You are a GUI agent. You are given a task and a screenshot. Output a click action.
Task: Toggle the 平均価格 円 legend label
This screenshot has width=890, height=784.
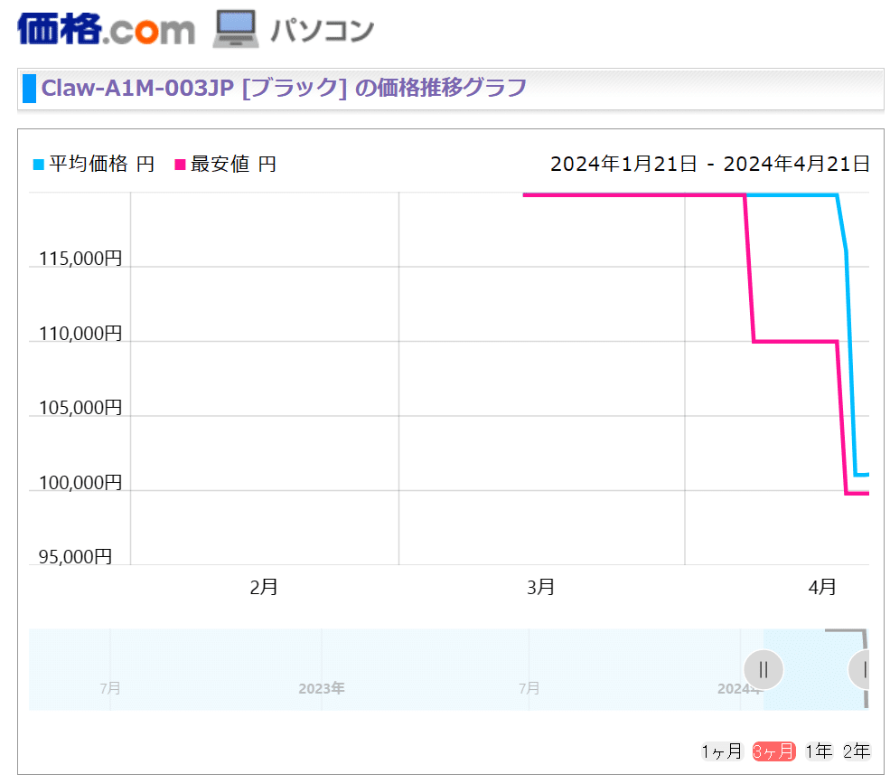pyautogui.click(x=101, y=165)
